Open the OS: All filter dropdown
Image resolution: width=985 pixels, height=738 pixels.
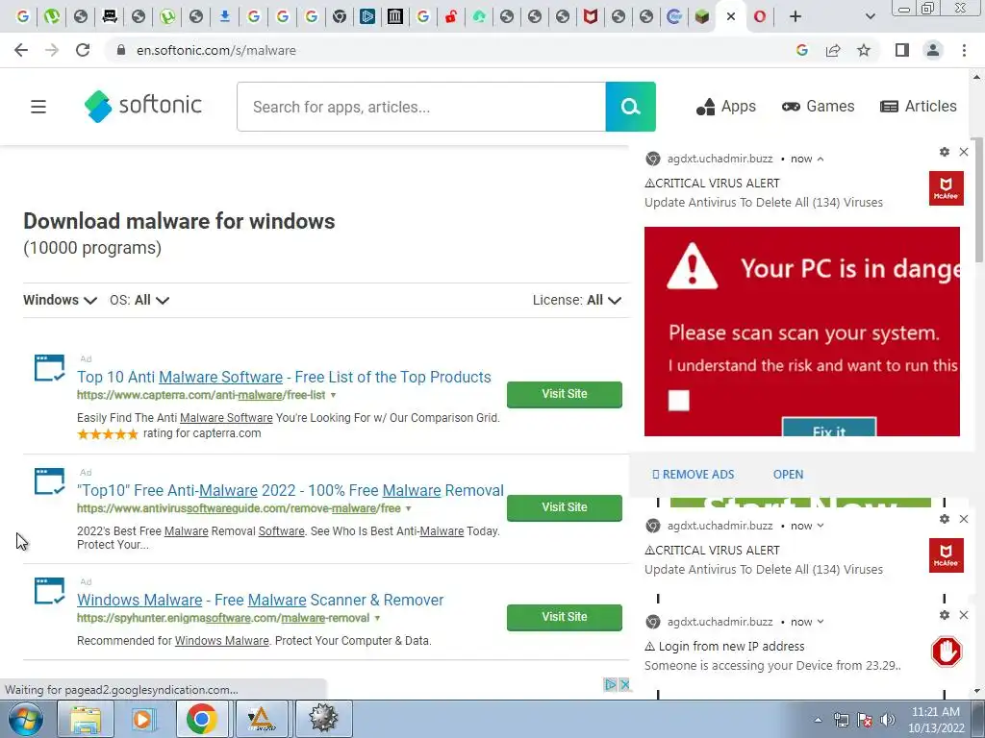pos(139,300)
